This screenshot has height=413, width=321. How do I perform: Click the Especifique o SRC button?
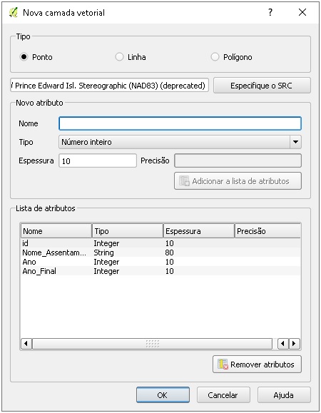tap(262, 86)
